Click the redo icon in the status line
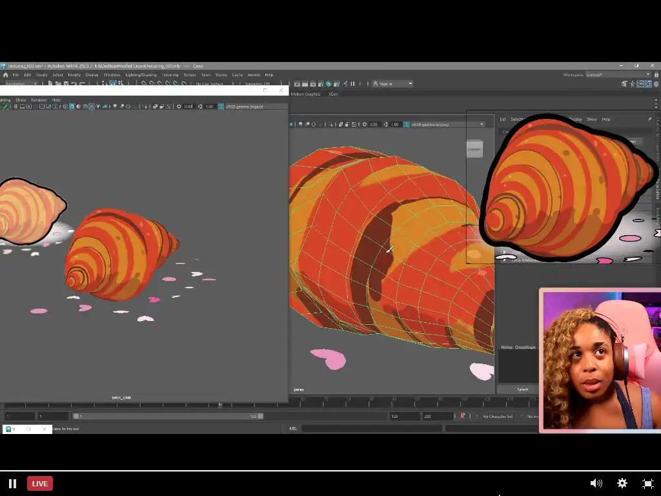 [x=82, y=84]
